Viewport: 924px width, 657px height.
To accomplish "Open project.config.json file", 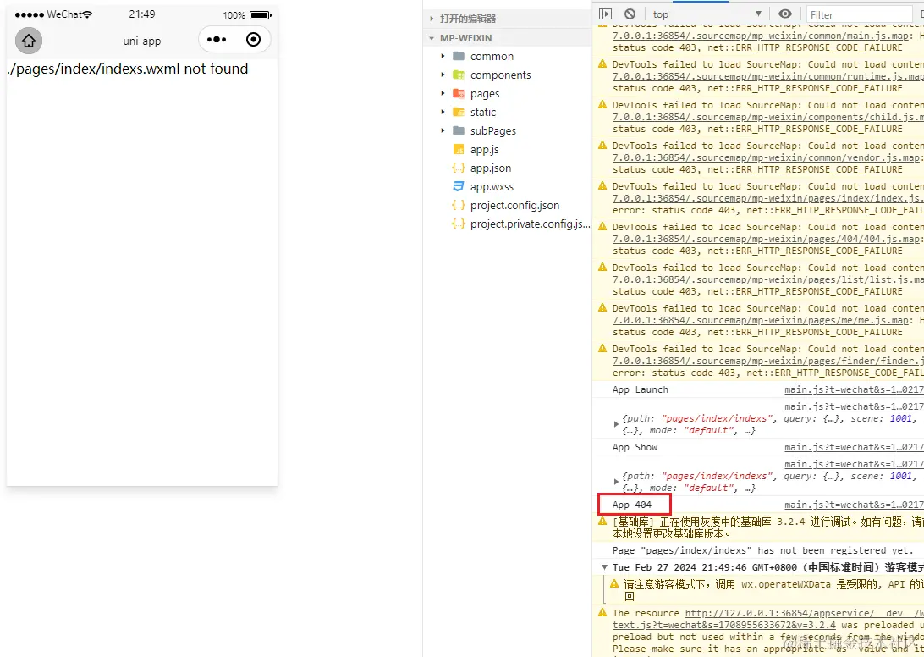I will [x=515, y=205].
